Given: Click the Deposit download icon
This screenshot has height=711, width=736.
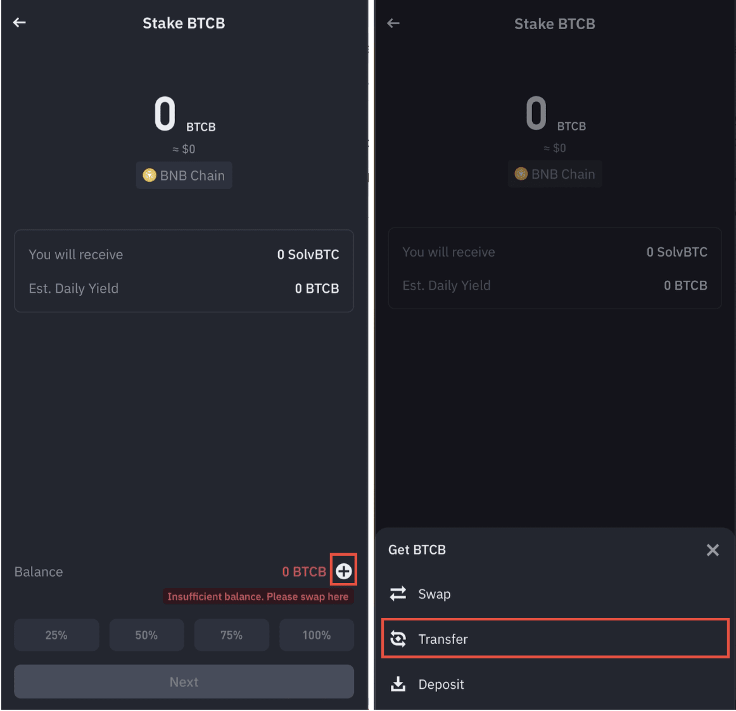Looking at the screenshot, I should 398,684.
